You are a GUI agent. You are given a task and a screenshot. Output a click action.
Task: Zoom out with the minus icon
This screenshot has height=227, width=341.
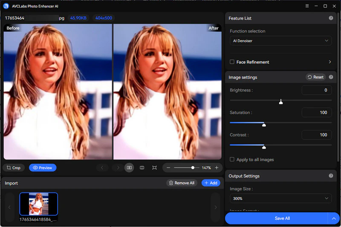click(168, 168)
